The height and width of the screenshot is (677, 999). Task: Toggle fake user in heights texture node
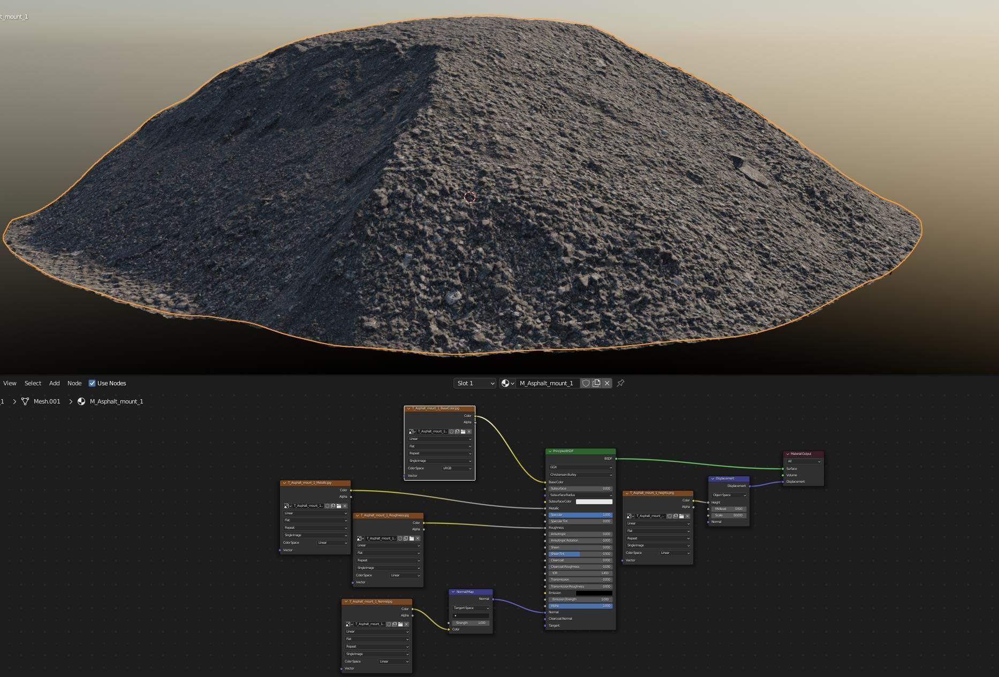(x=670, y=516)
